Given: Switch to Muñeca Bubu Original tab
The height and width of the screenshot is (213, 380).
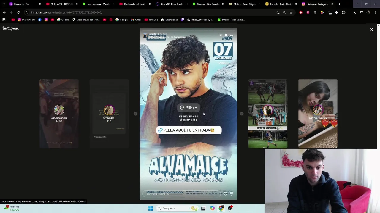Looking at the screenshot, I should tap(244, 4).
